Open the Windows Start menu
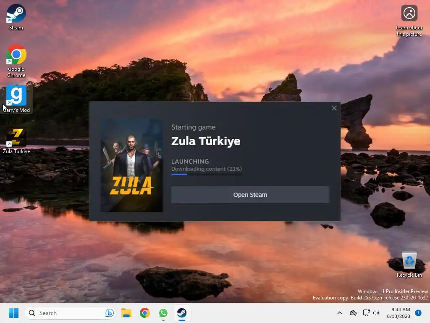This screenshot has width=430, height=323. (x=13, y=313)
